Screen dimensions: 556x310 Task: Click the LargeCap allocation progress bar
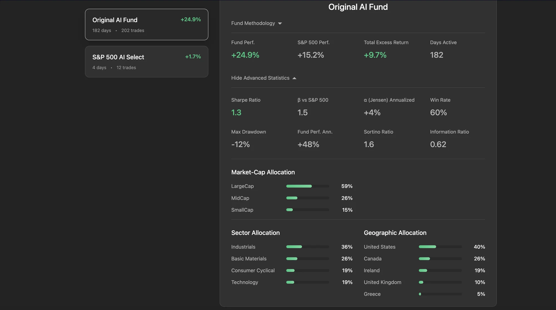[x=307, y=186]
